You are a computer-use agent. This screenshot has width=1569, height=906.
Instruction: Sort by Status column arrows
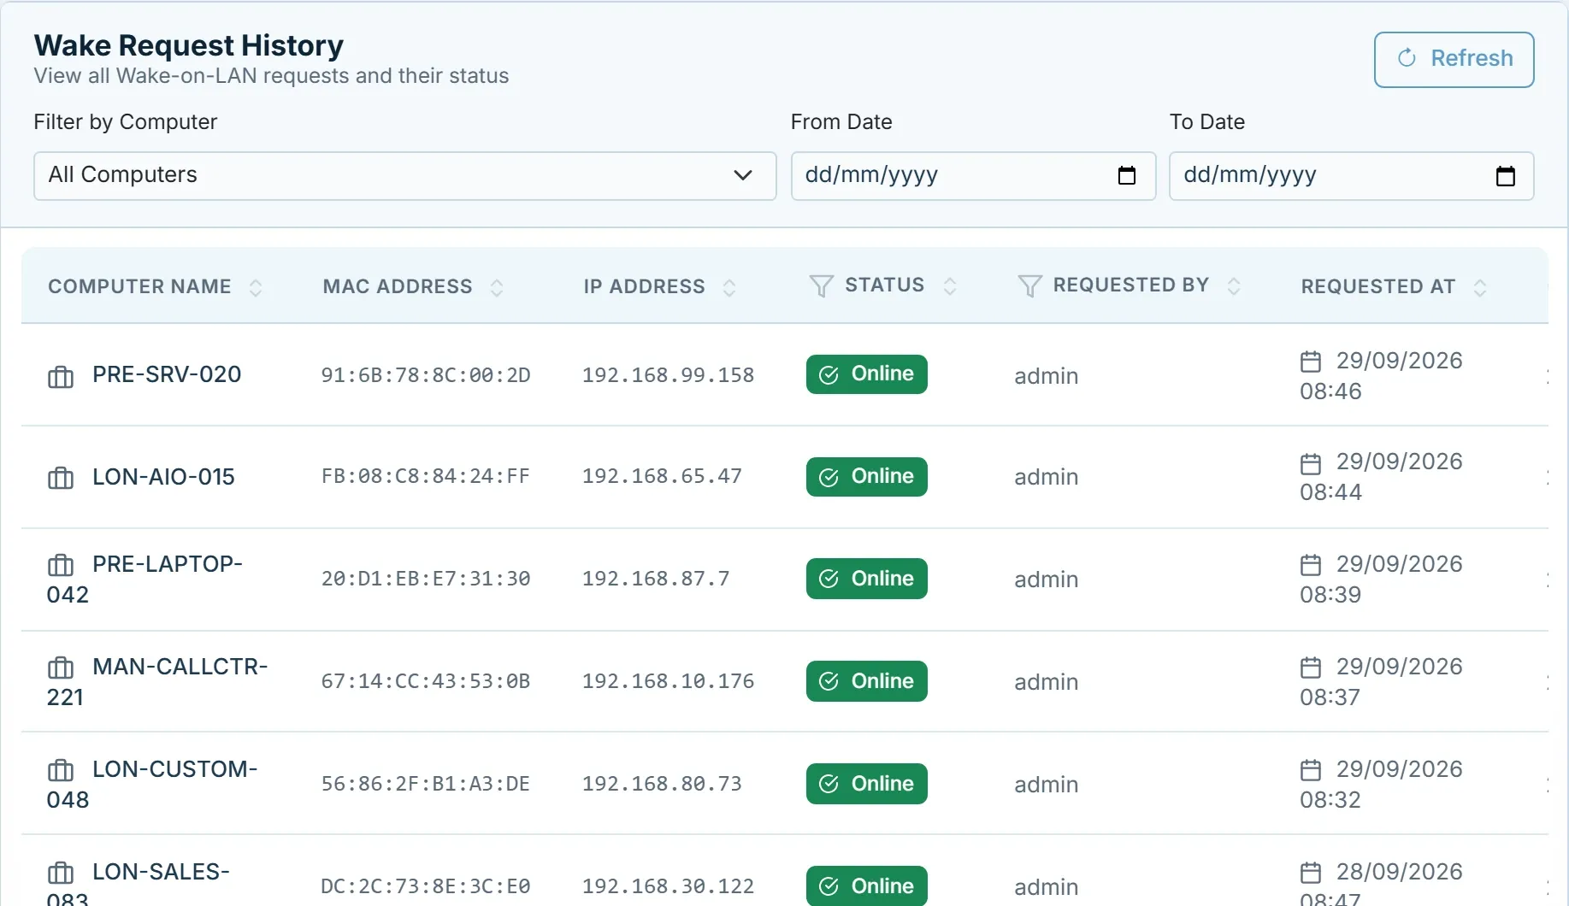(950, 285)
